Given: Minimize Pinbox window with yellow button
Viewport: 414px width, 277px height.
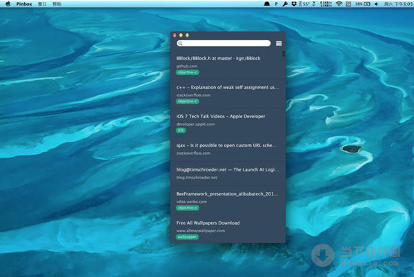Looking at the screenshot, I should 181,35.
